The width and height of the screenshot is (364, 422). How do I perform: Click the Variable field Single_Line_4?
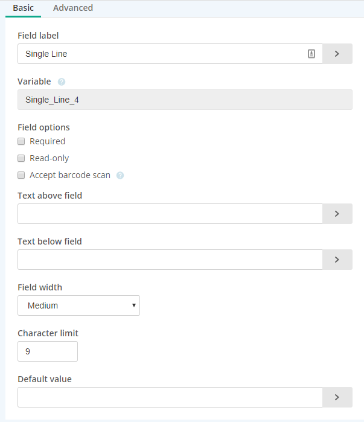click(185, 100)
